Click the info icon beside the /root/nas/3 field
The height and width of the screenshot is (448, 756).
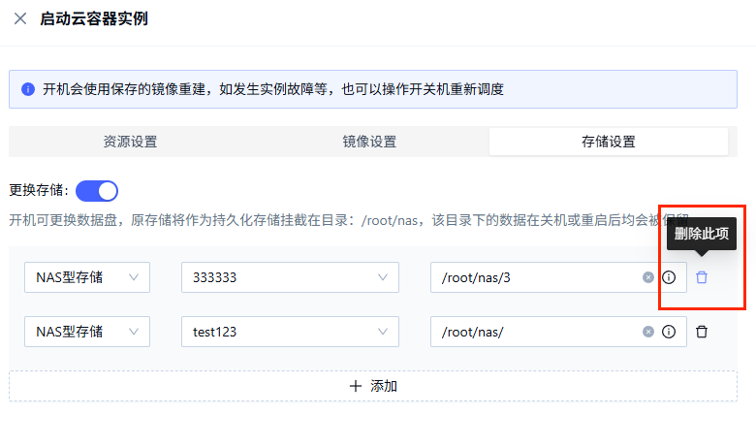pos(669,277)
